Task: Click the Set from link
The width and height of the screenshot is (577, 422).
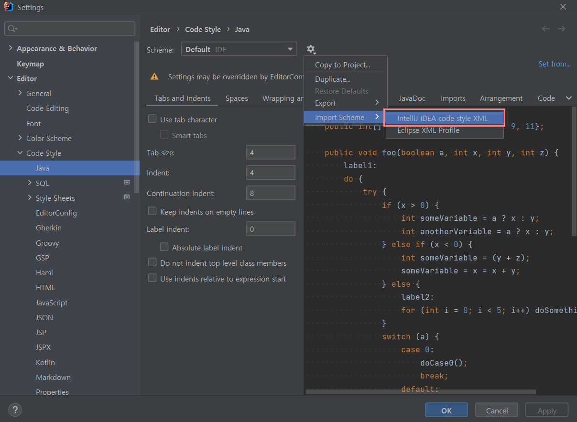Action: [555, 64]
